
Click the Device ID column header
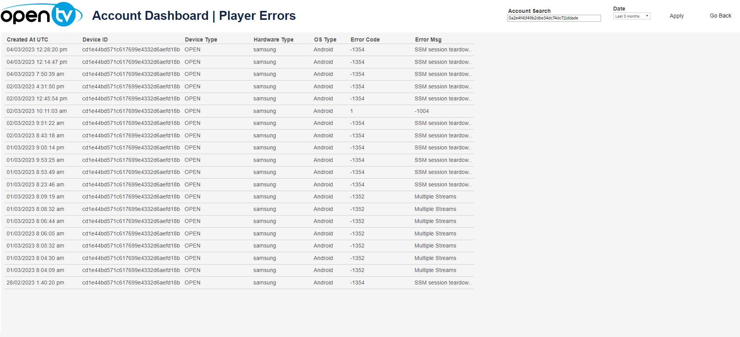(x=95, y=40)
